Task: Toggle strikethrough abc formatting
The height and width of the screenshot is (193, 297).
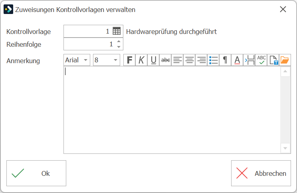Action: coord(165,60)
